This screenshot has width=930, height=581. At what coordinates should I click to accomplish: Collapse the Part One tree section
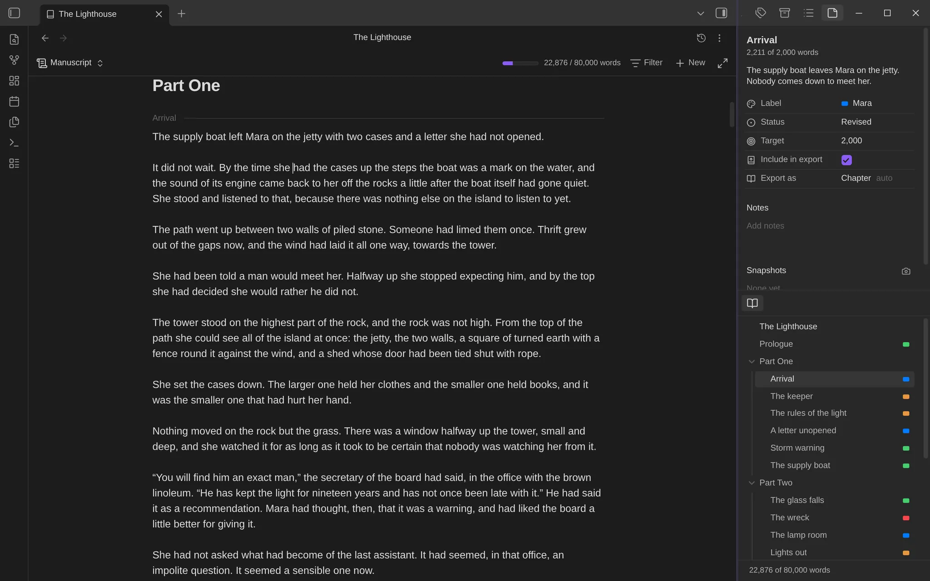pos(752,362)
